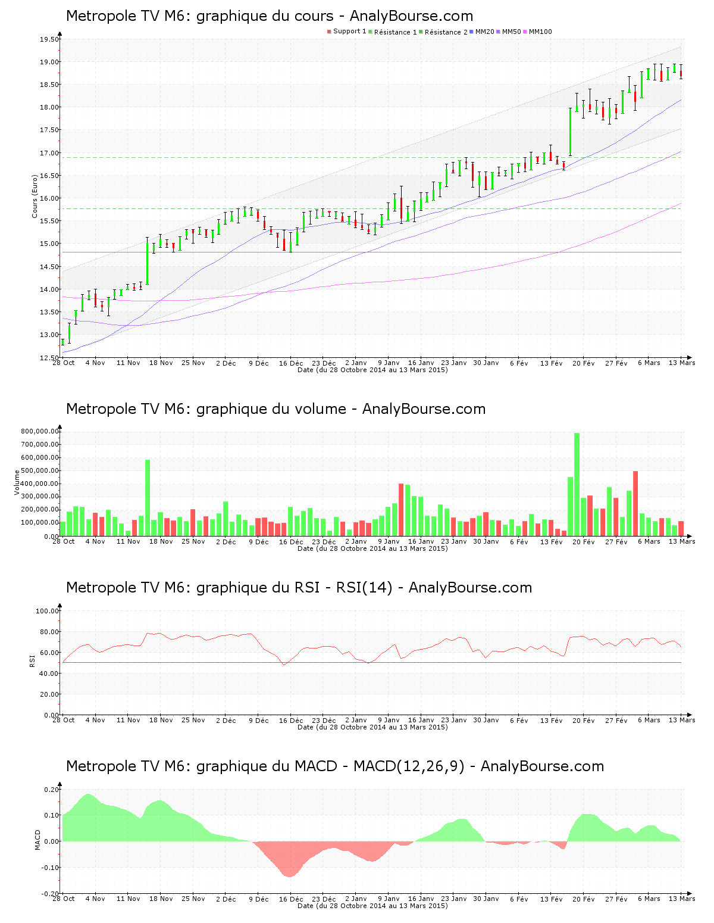Select the Résistance 1 legend label
The width and height of the screenshot is (714, 923).
pyautogui.click(x=396, y=32)
